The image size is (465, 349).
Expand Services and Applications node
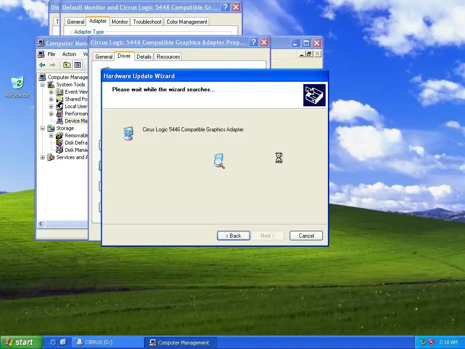42,157
